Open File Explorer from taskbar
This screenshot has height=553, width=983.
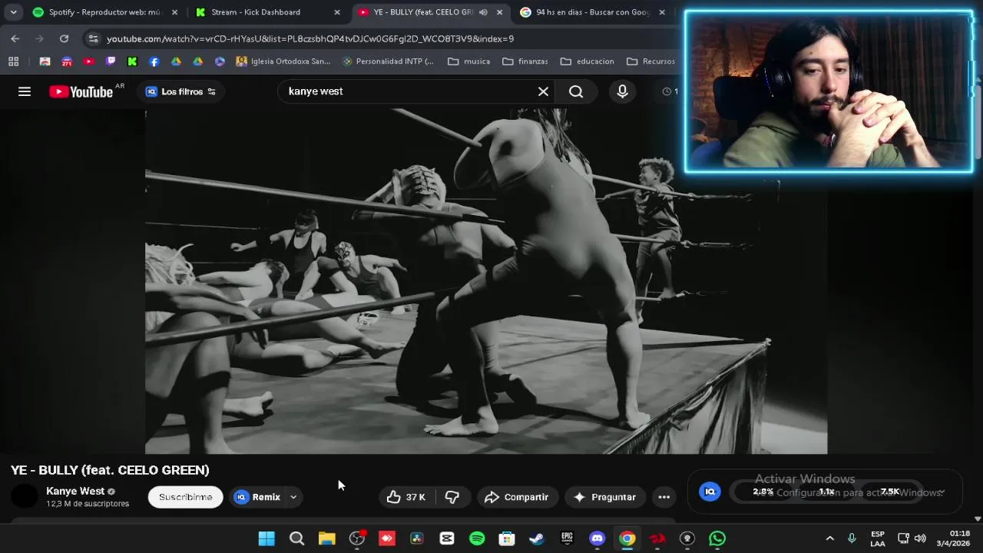coord(327,538)
